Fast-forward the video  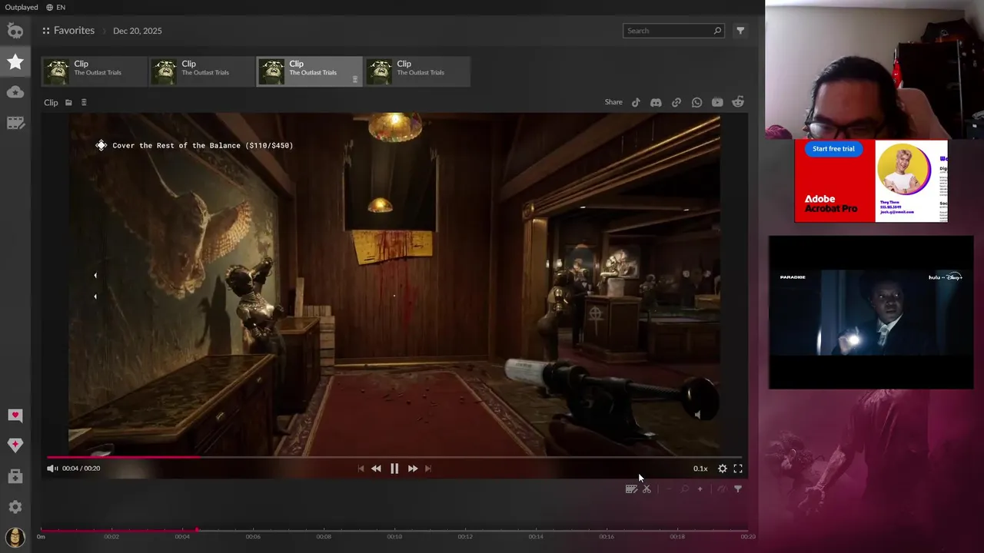(x=413, y=469)
